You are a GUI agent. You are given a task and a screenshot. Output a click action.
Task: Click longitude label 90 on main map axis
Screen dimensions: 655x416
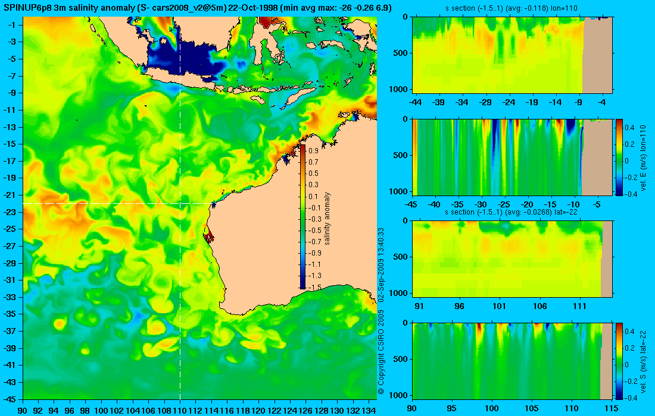coord(23,411)
